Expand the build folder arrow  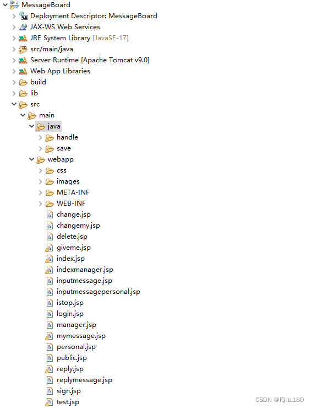tap(14, 83)
